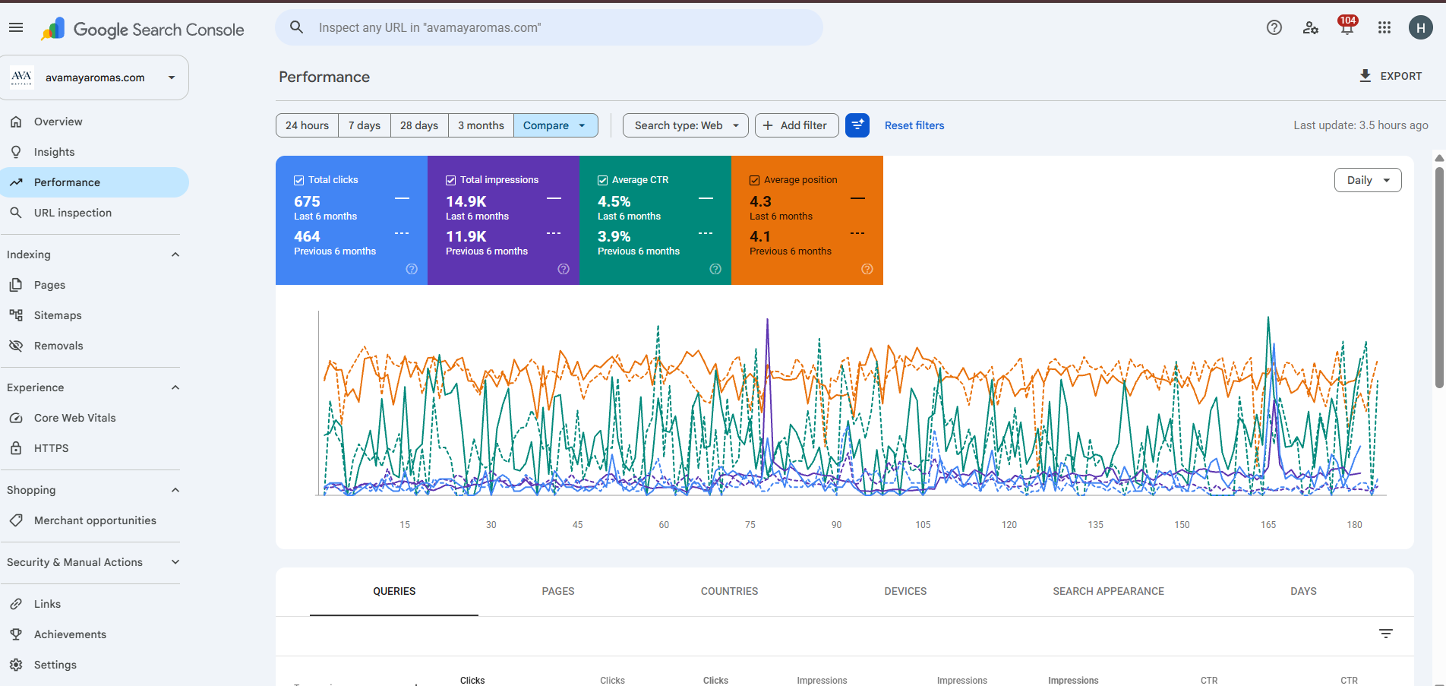Image resolution: width=1446 pixels, height=686 pixels.
Task: Toggle the Total clicks checkbox
Action: [x=298, y=180]
